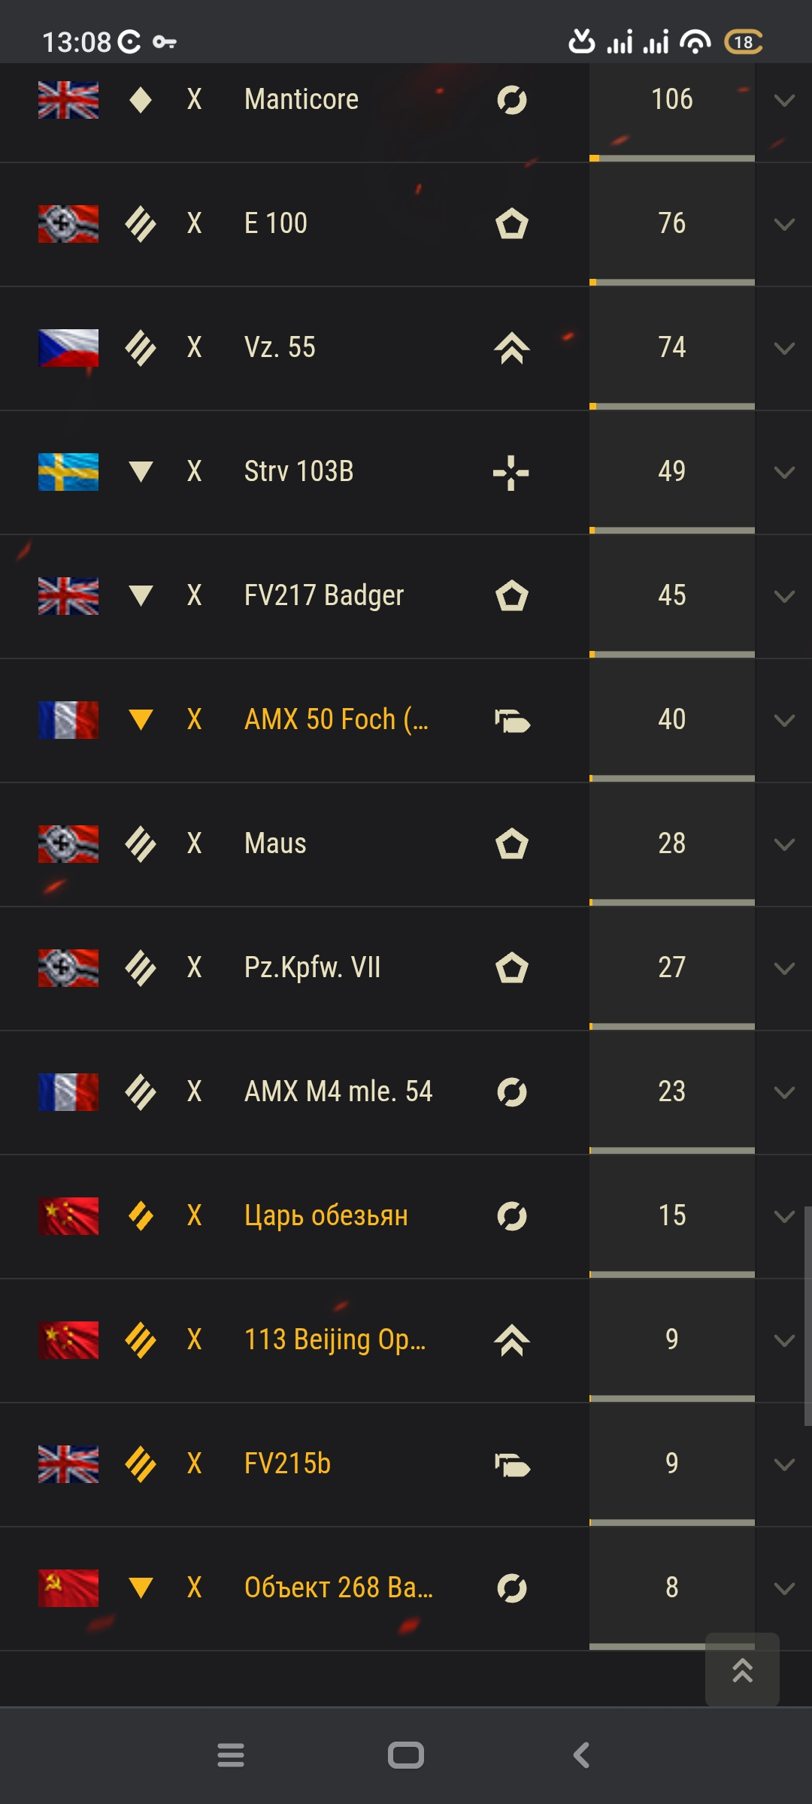Open the E 100 tank name link
812x1804 pixels.
[x=276, y=223]
